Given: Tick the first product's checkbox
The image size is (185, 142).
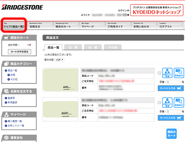Looking at the screenshot, I should coord(159,73).
